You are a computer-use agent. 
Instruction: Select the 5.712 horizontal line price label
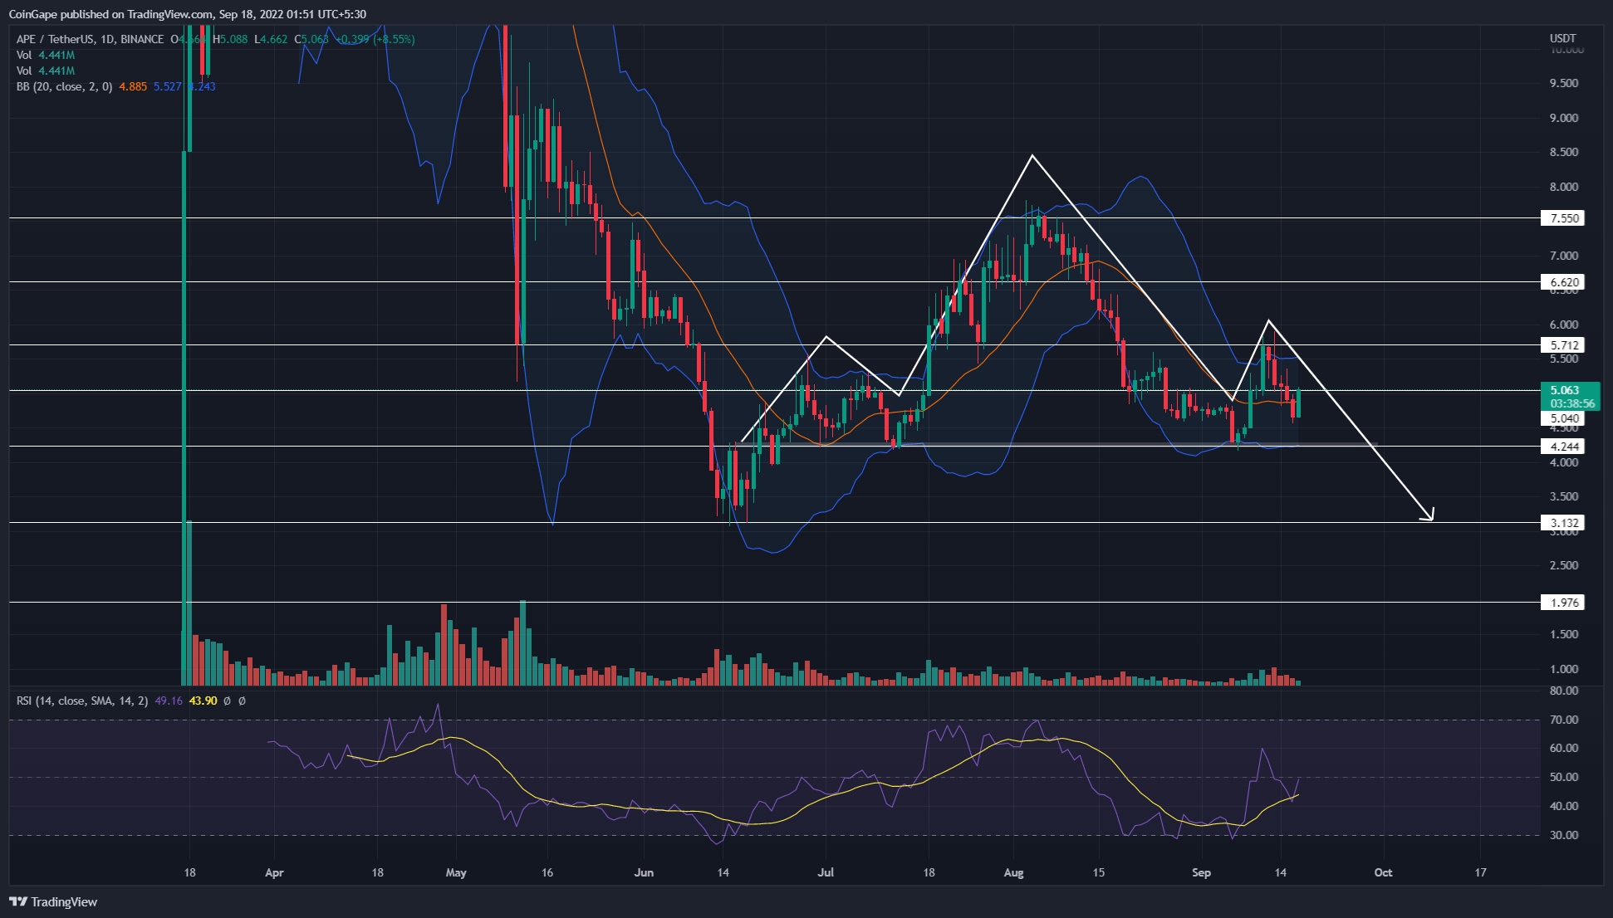1562,345
